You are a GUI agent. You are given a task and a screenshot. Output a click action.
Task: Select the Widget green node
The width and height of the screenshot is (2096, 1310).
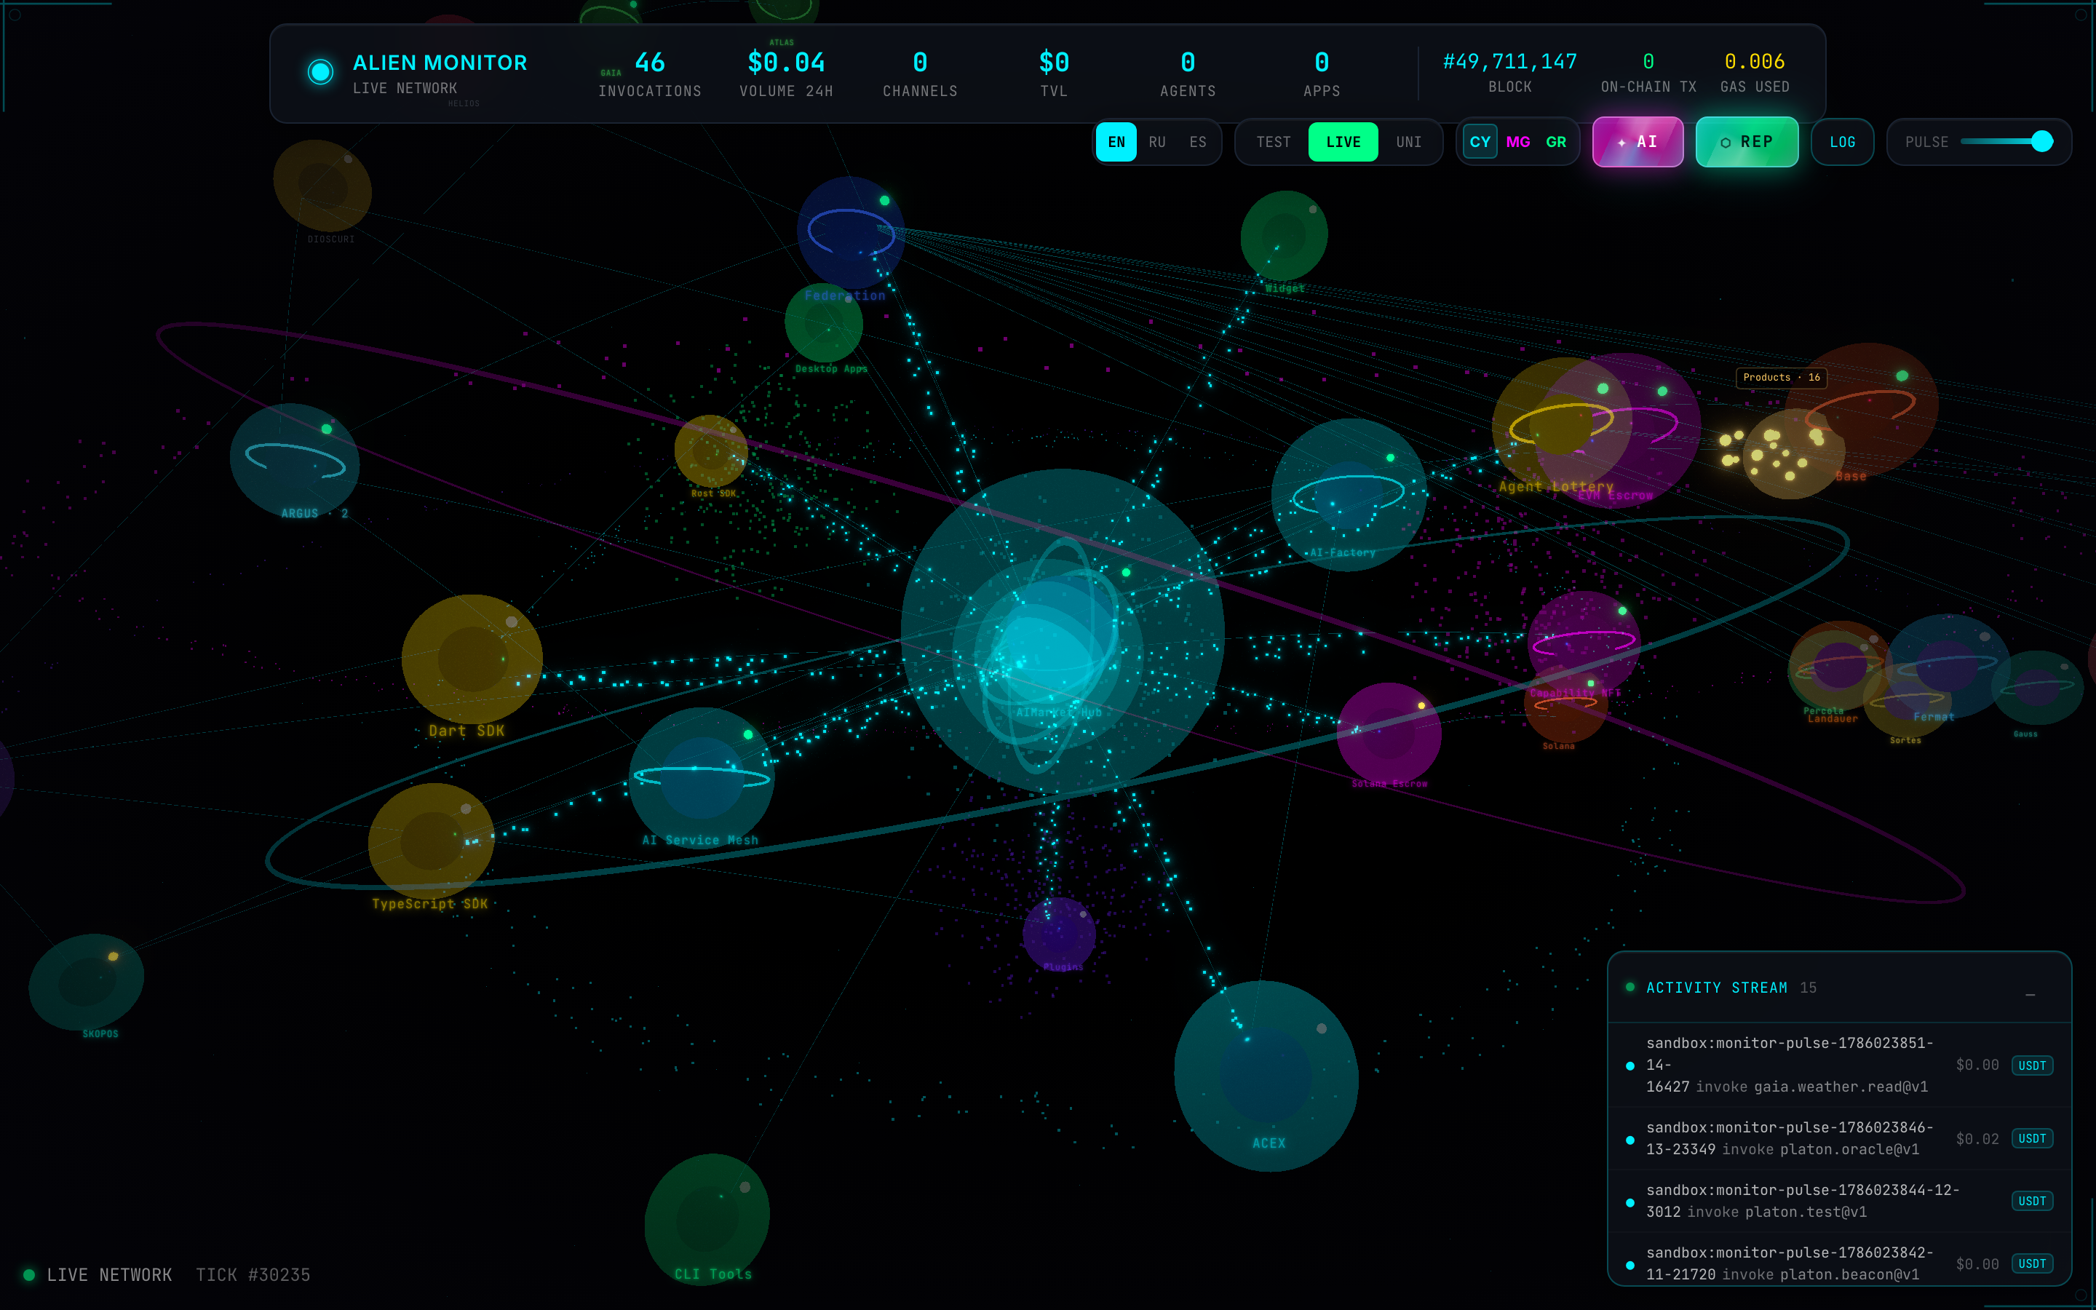coord(1284,235)
